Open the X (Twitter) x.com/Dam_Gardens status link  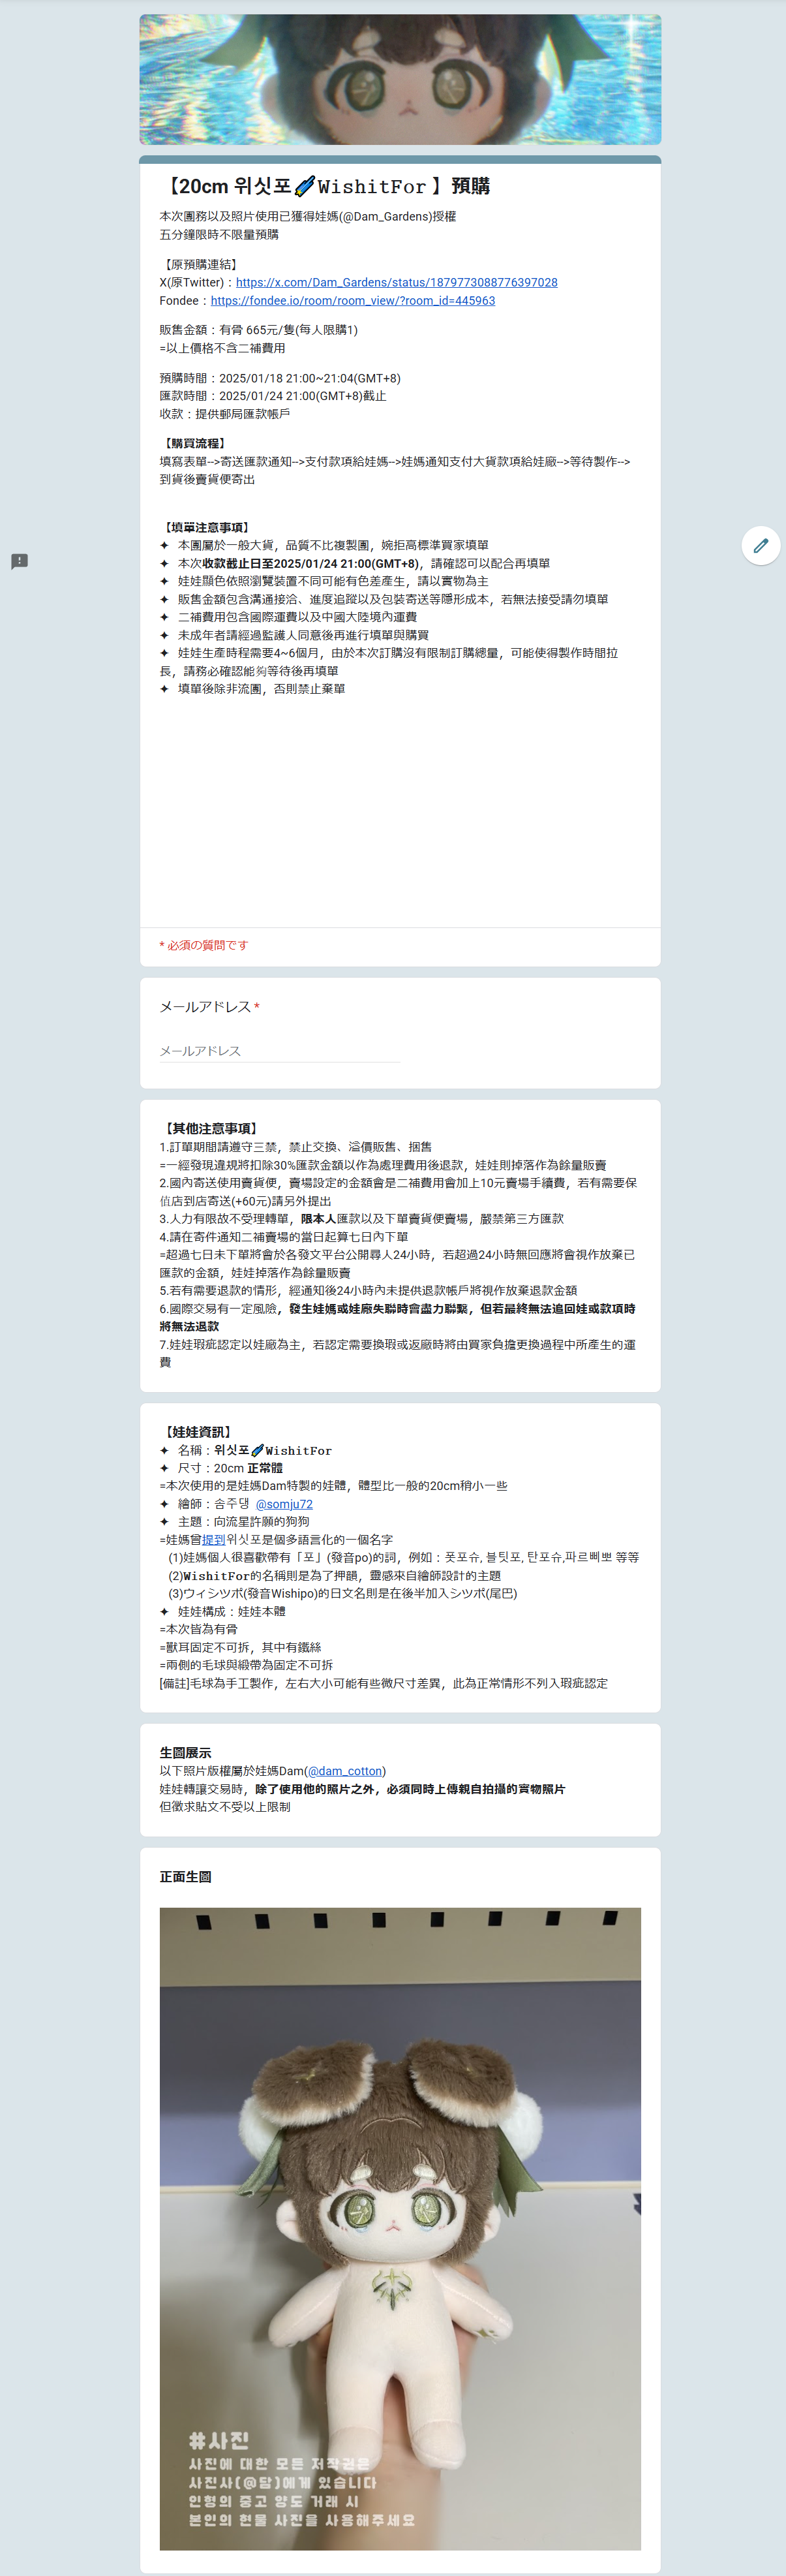(x=397, y=282)
